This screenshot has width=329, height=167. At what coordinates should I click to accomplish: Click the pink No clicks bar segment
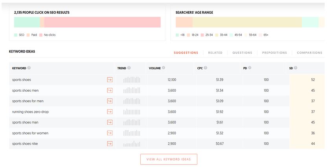coord(102,22)
